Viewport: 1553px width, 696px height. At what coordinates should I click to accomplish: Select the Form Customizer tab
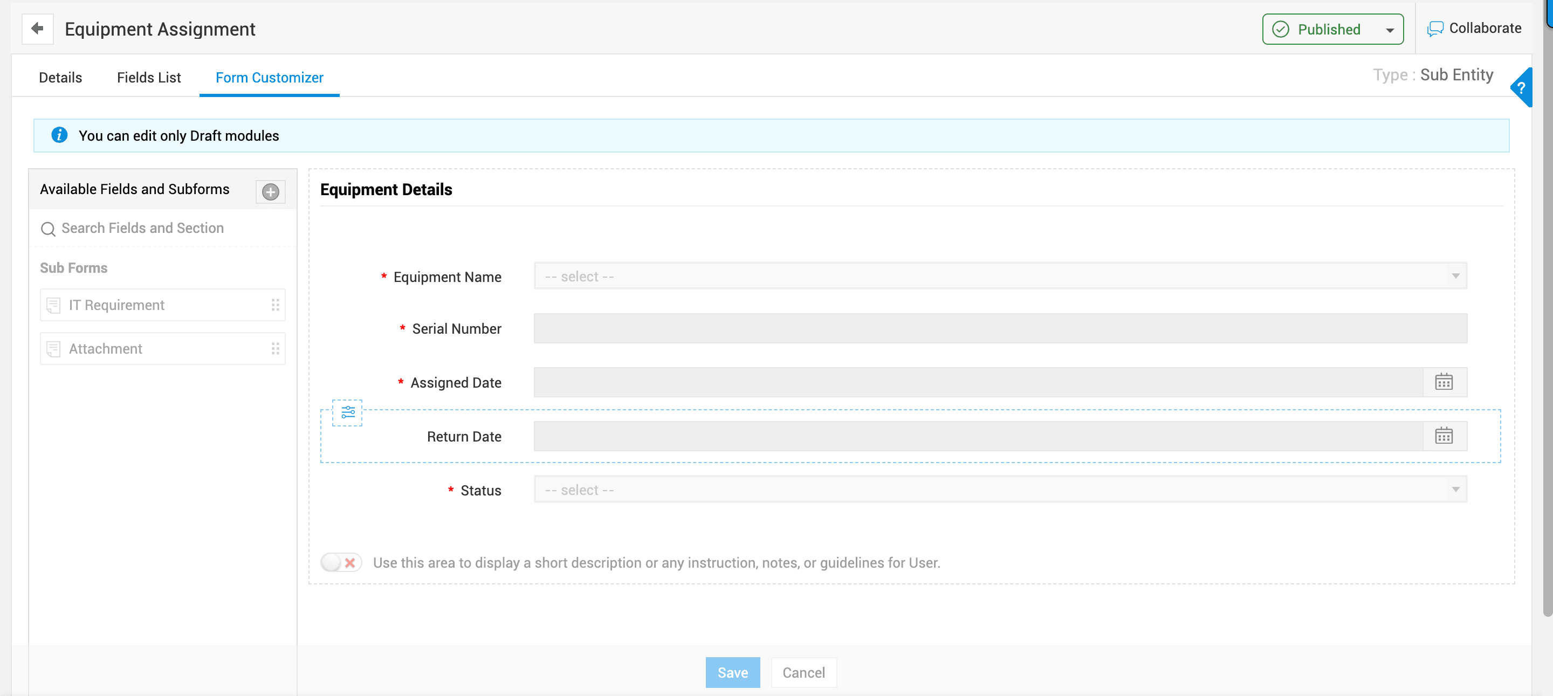click(x=269, y=77)
